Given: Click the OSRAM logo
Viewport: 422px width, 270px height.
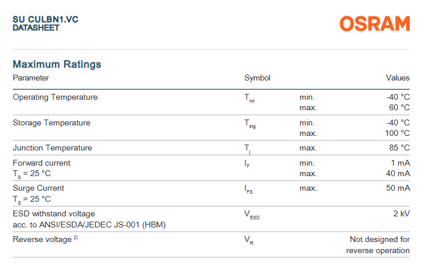Looking at the screenshot, I should click(x=375, y=23).
